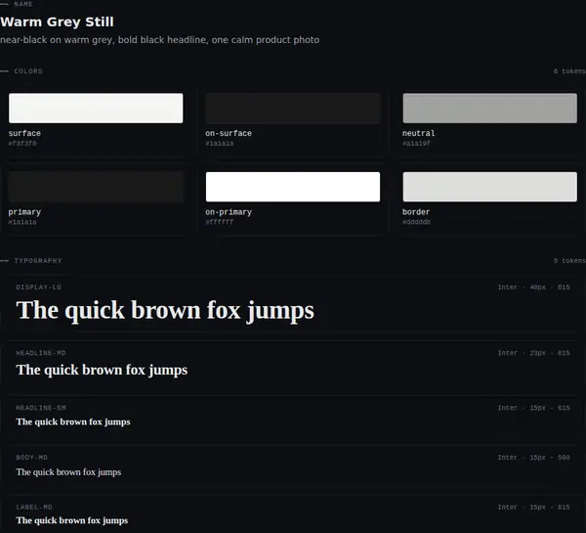Screen dimensions: 586x533
Task: Click the colors '6 tokens' count
Action: click(569, 71)
